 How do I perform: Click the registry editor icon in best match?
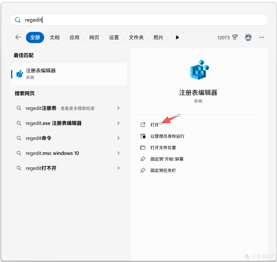[x=19, y=74]
